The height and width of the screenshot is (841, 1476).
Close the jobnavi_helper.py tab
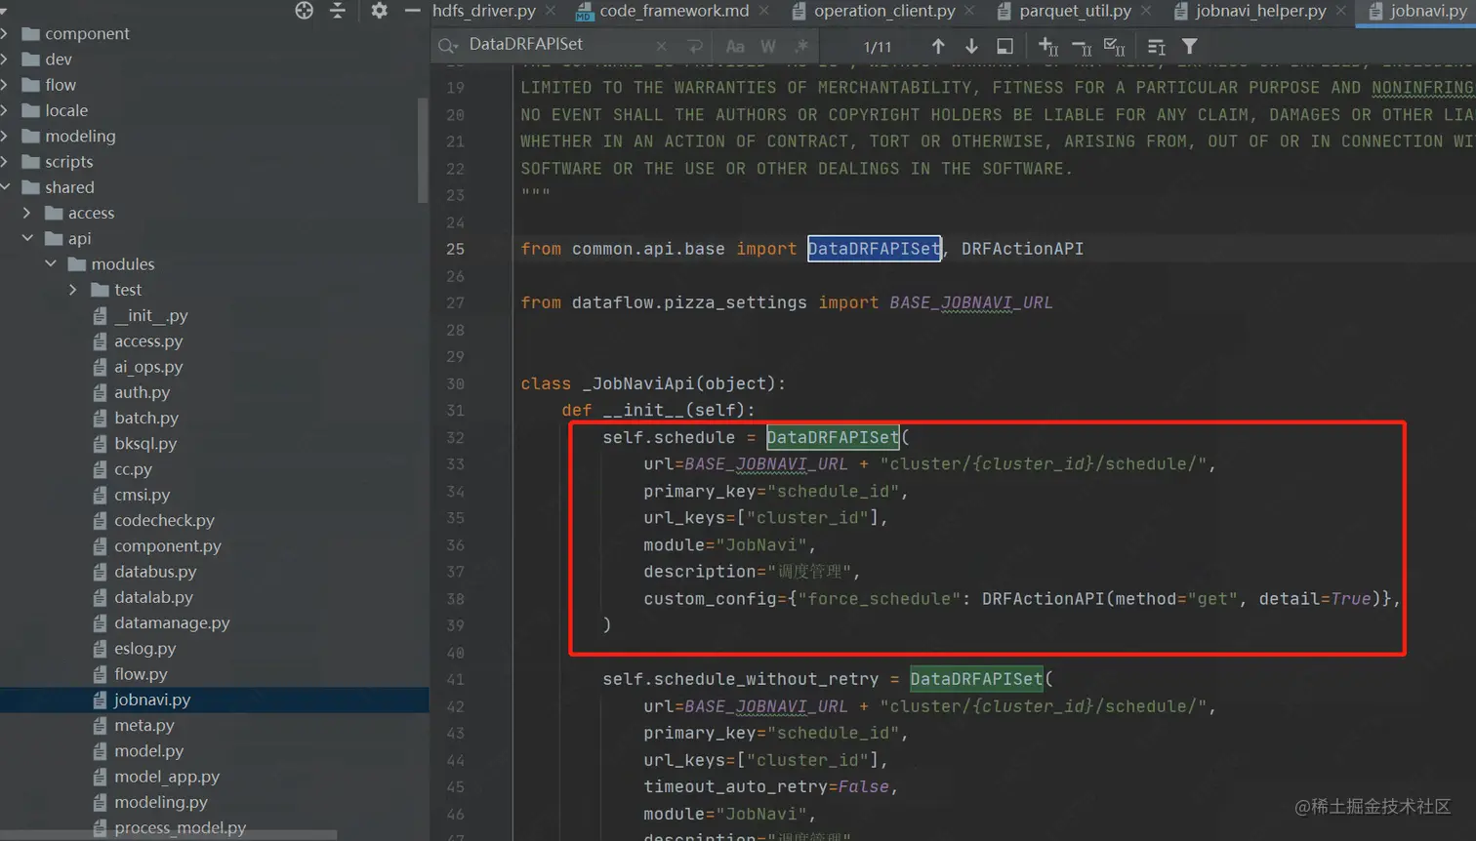1341,11
